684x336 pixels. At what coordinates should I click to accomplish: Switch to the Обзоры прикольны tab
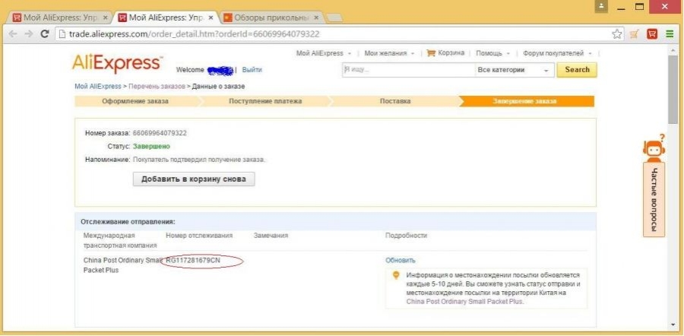[271, 18]
